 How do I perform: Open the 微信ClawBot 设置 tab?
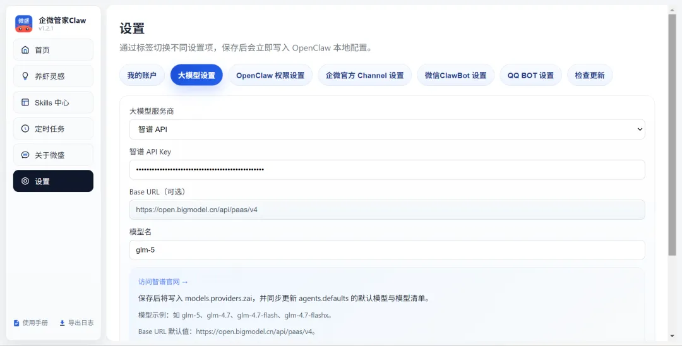coord(455,75)
